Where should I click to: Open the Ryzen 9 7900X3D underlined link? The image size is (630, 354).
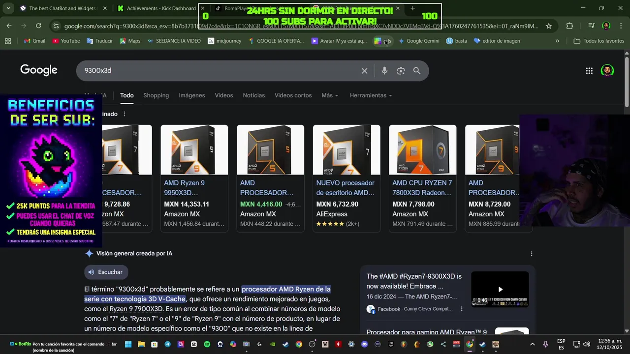point(136,309)
